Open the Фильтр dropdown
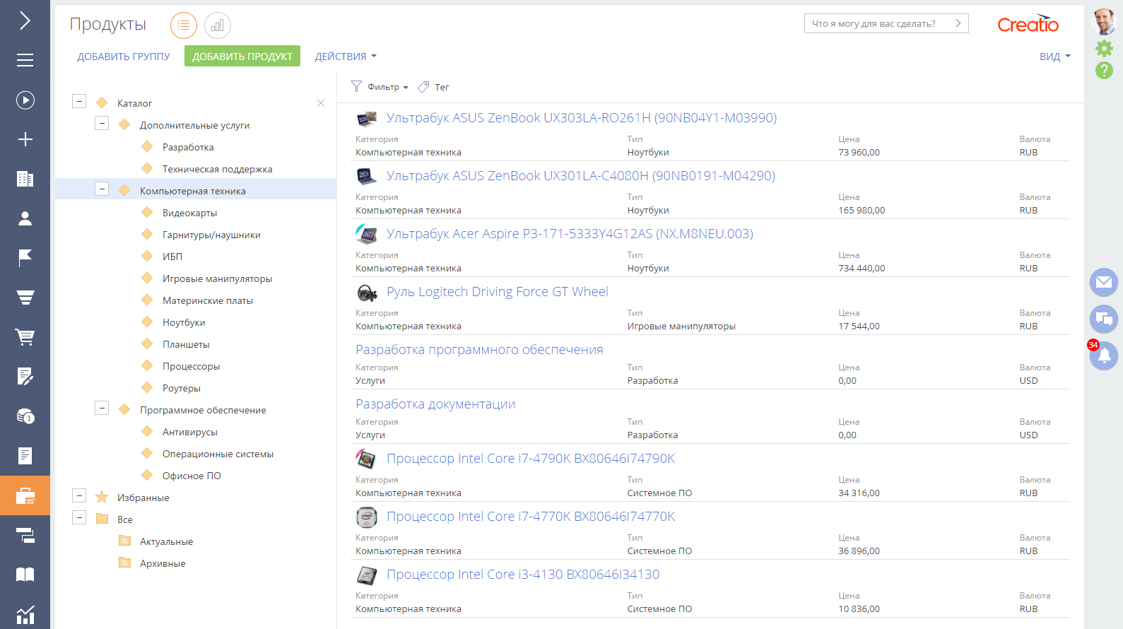This screenshot has width=1123, height=629. point(380,87)
